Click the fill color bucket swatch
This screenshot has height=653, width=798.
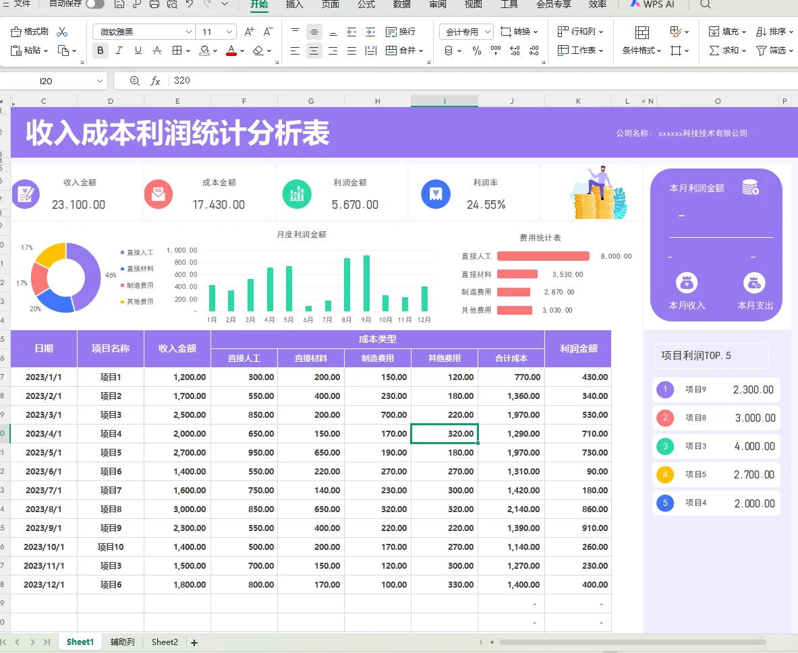point(204,51)
